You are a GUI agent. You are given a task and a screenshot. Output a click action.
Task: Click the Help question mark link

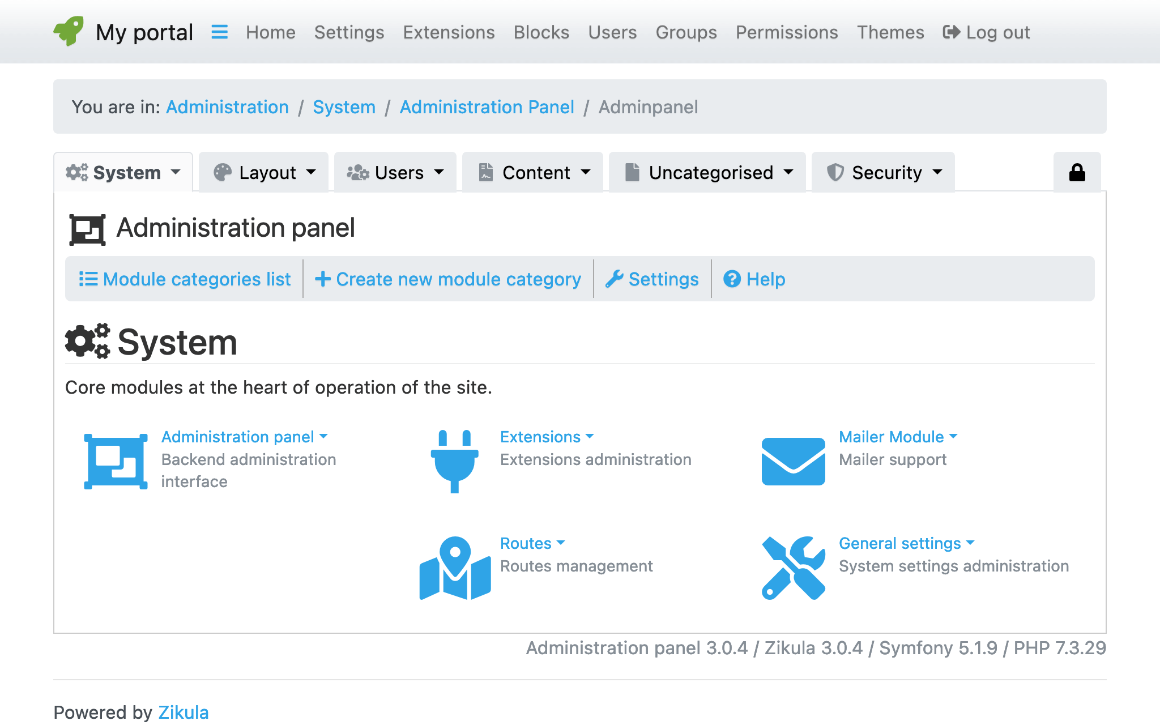755,278
